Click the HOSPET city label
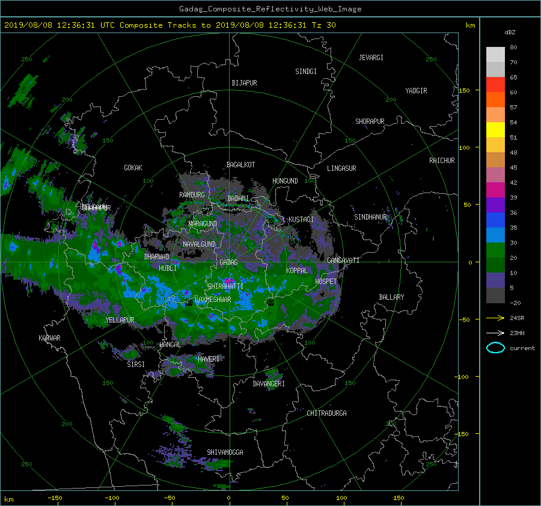This screenshot has height=506, width=541. click(x=326, y=282)
